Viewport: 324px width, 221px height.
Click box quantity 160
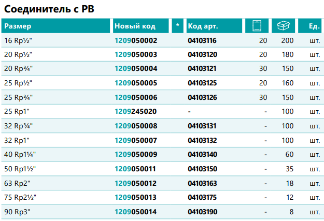288,83
